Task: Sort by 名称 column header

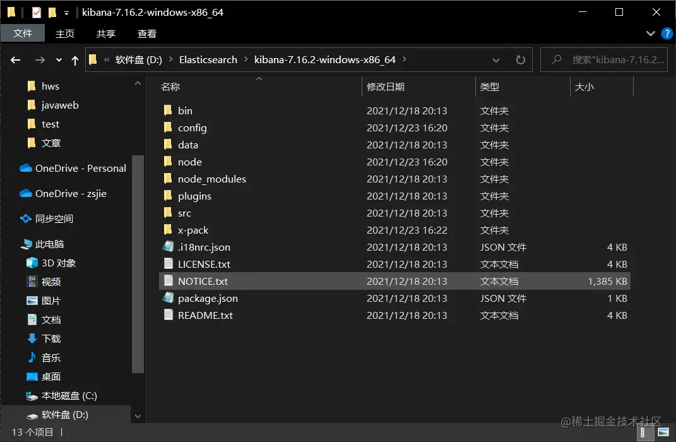Action: (x=170, y=87)
